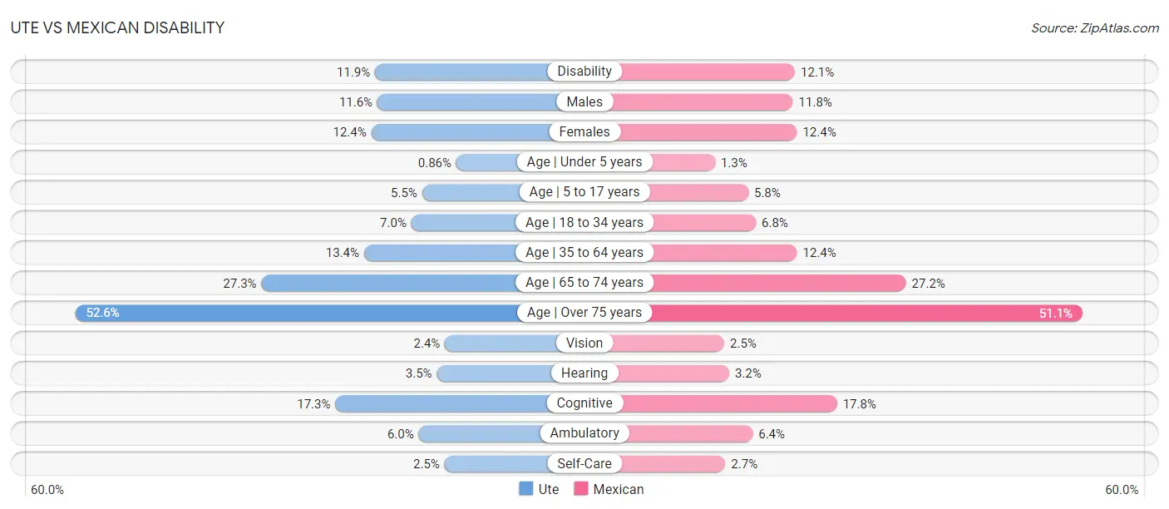Click the blue Ute Cognitive 17.3% bar

(x=460, y=403)
